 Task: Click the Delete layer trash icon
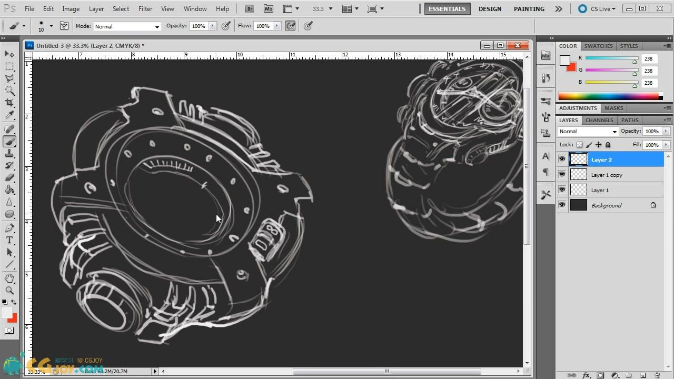point(658,375)
